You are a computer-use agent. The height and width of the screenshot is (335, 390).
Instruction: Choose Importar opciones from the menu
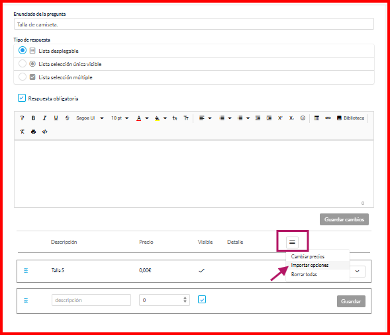tap(310, 265)
